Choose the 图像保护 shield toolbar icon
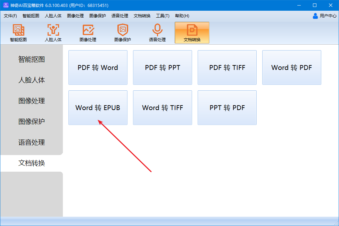Viewport: 339px width, 226px height. point(123,33)
